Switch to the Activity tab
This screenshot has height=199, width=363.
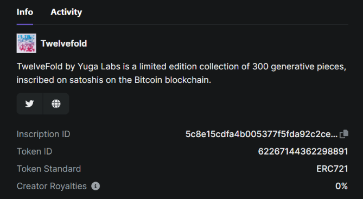tap(66, 12)
